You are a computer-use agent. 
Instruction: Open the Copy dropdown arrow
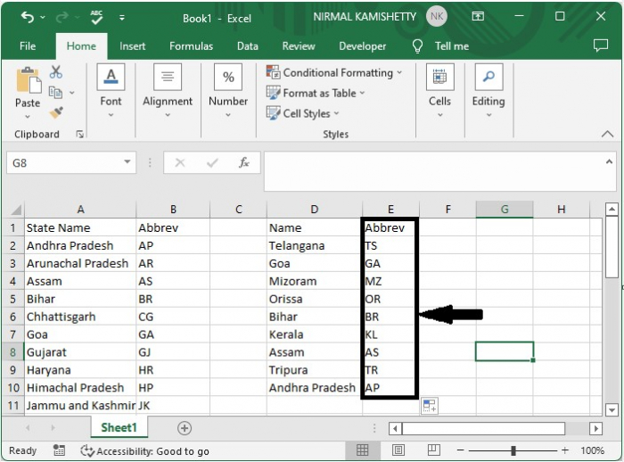72,93
